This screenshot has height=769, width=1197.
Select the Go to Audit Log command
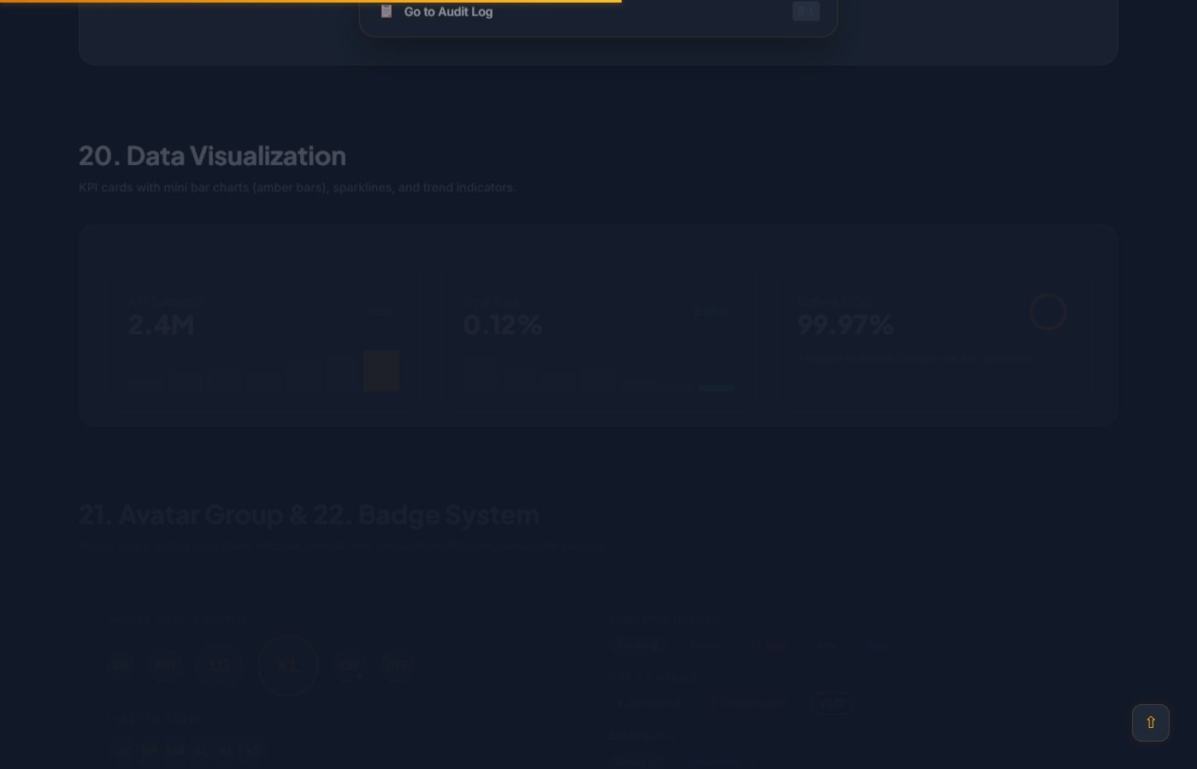coord(448,12)
